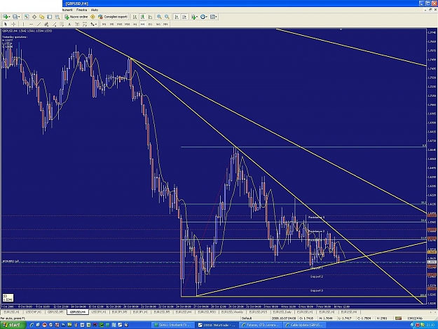Open the Indicators list icon
Image resolution: width=438 pixels, height=329 pixels.
[x=193, y=17]
